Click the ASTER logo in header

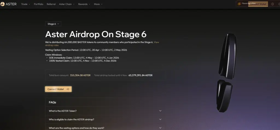[x=8, y=4]
